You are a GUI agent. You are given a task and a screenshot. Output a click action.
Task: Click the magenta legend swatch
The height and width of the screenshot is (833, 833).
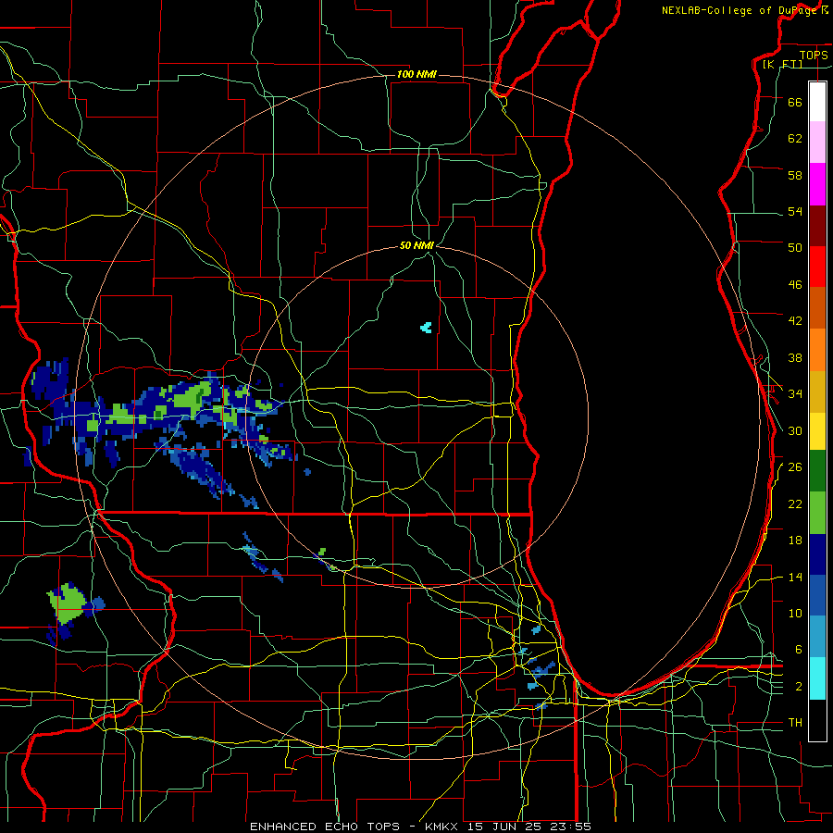coord(817,184)
